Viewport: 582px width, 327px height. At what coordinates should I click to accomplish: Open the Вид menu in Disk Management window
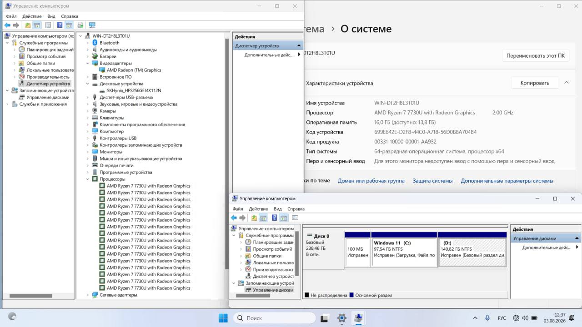click(x=278, y=209)
